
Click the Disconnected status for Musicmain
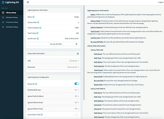coord(72,67)
